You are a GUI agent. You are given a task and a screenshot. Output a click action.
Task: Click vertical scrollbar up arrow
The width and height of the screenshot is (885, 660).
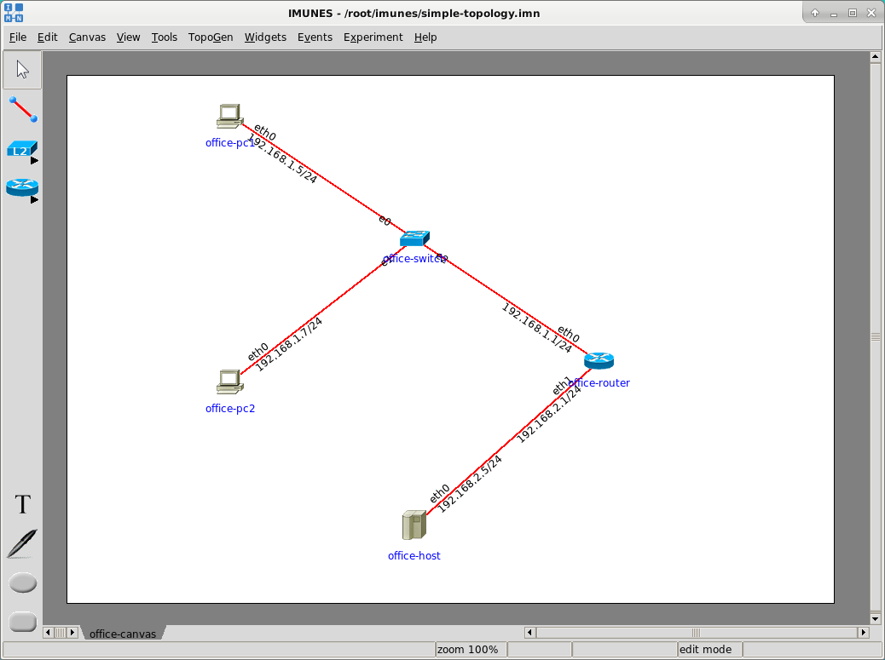click(x=876, y=56)
